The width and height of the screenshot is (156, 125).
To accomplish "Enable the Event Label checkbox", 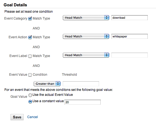I will pos(30,56).
